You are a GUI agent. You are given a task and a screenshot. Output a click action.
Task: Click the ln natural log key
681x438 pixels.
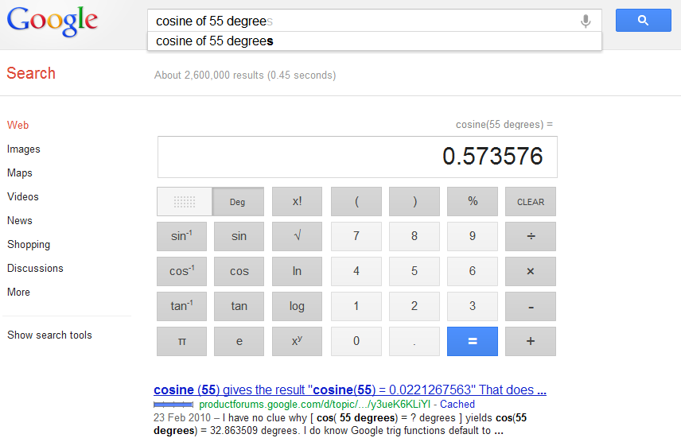(297, 271)
